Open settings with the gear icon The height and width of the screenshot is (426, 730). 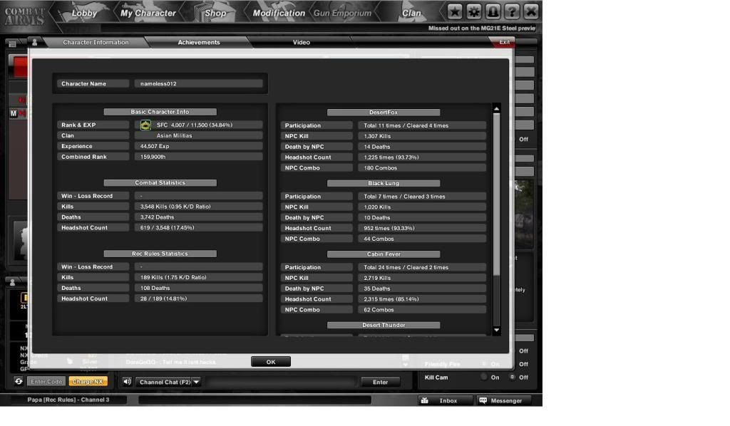(x=473, y=11)
